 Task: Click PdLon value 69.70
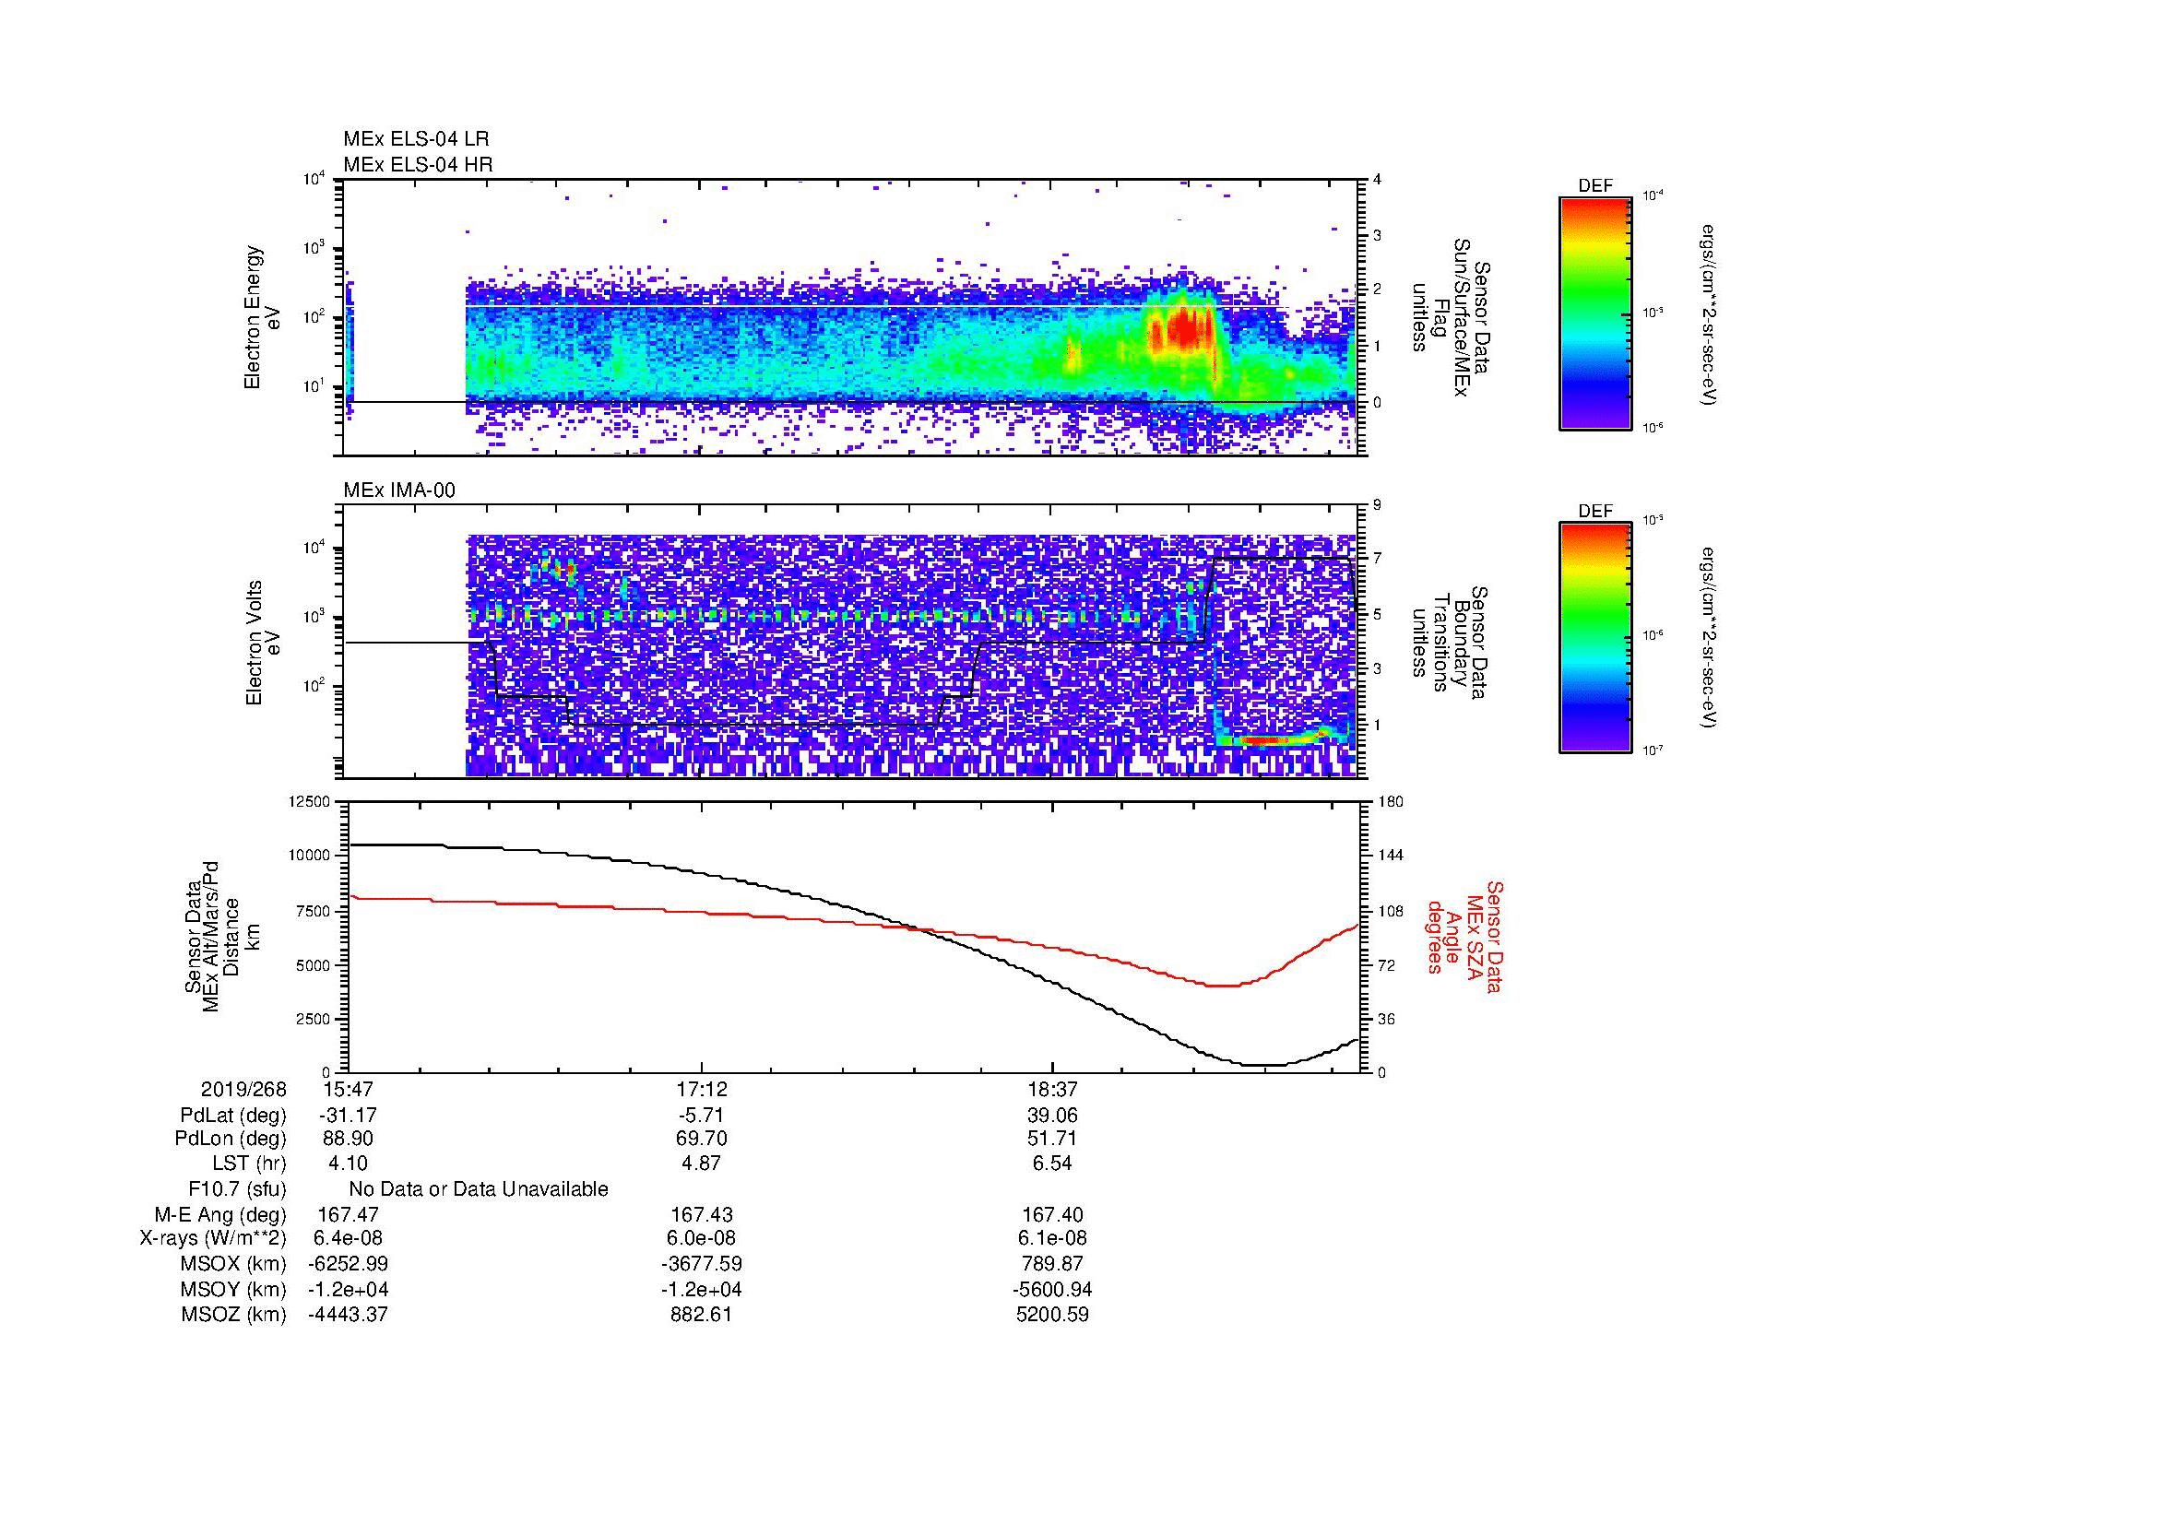click(x=702, y=1139)
